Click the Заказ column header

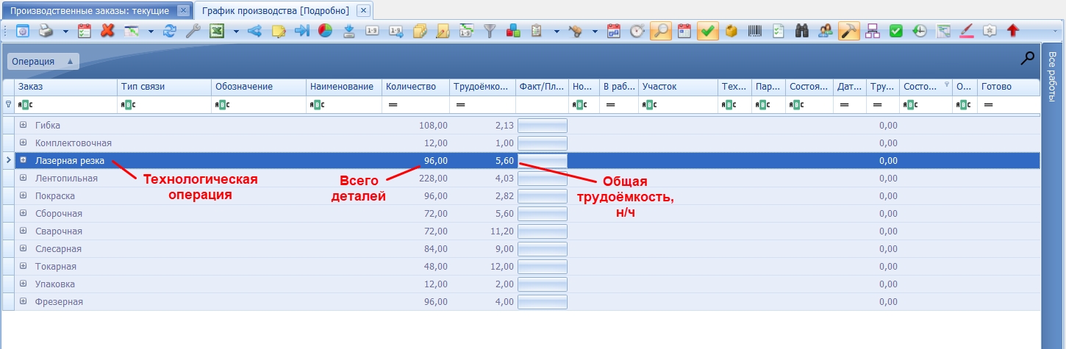point(66,87)
